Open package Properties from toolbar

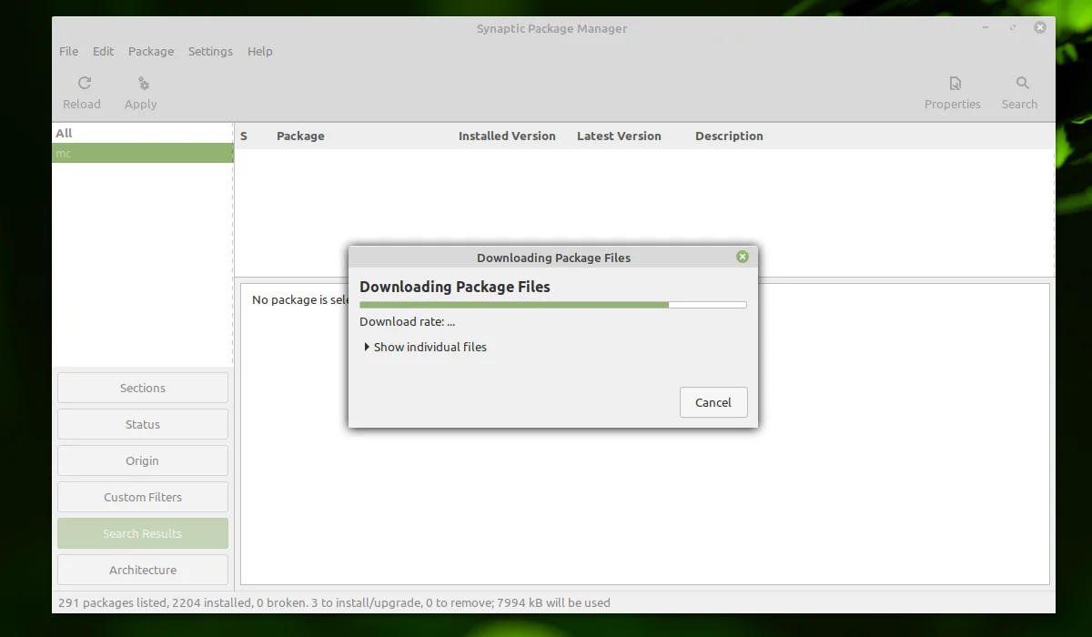pyautogui.click(x=953, y=92)
